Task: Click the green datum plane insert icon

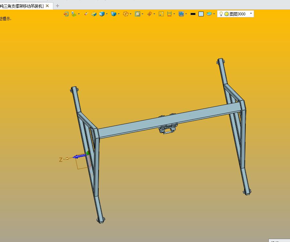Action: point(74,14)
